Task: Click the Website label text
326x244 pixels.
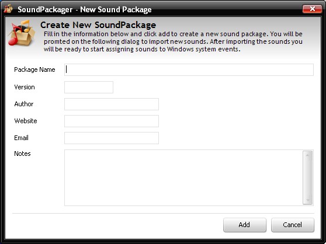Action: coord(26,121)
